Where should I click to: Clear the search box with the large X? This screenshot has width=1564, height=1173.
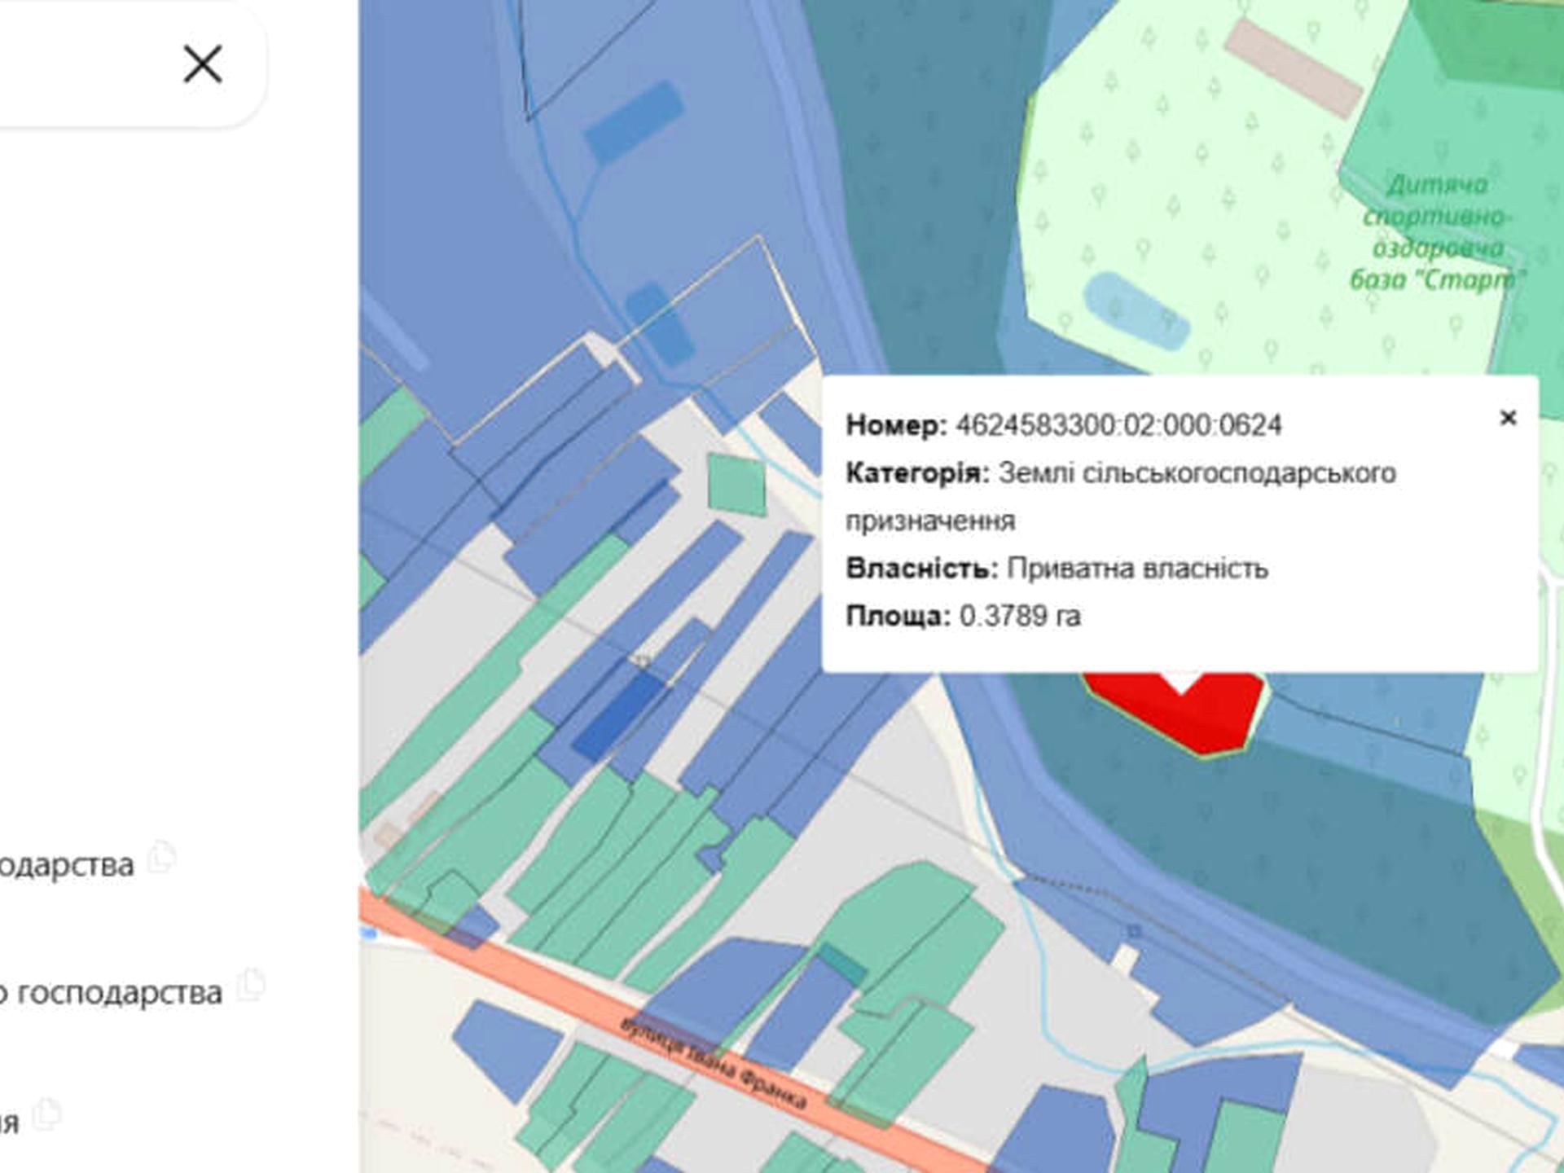[202, 64]
